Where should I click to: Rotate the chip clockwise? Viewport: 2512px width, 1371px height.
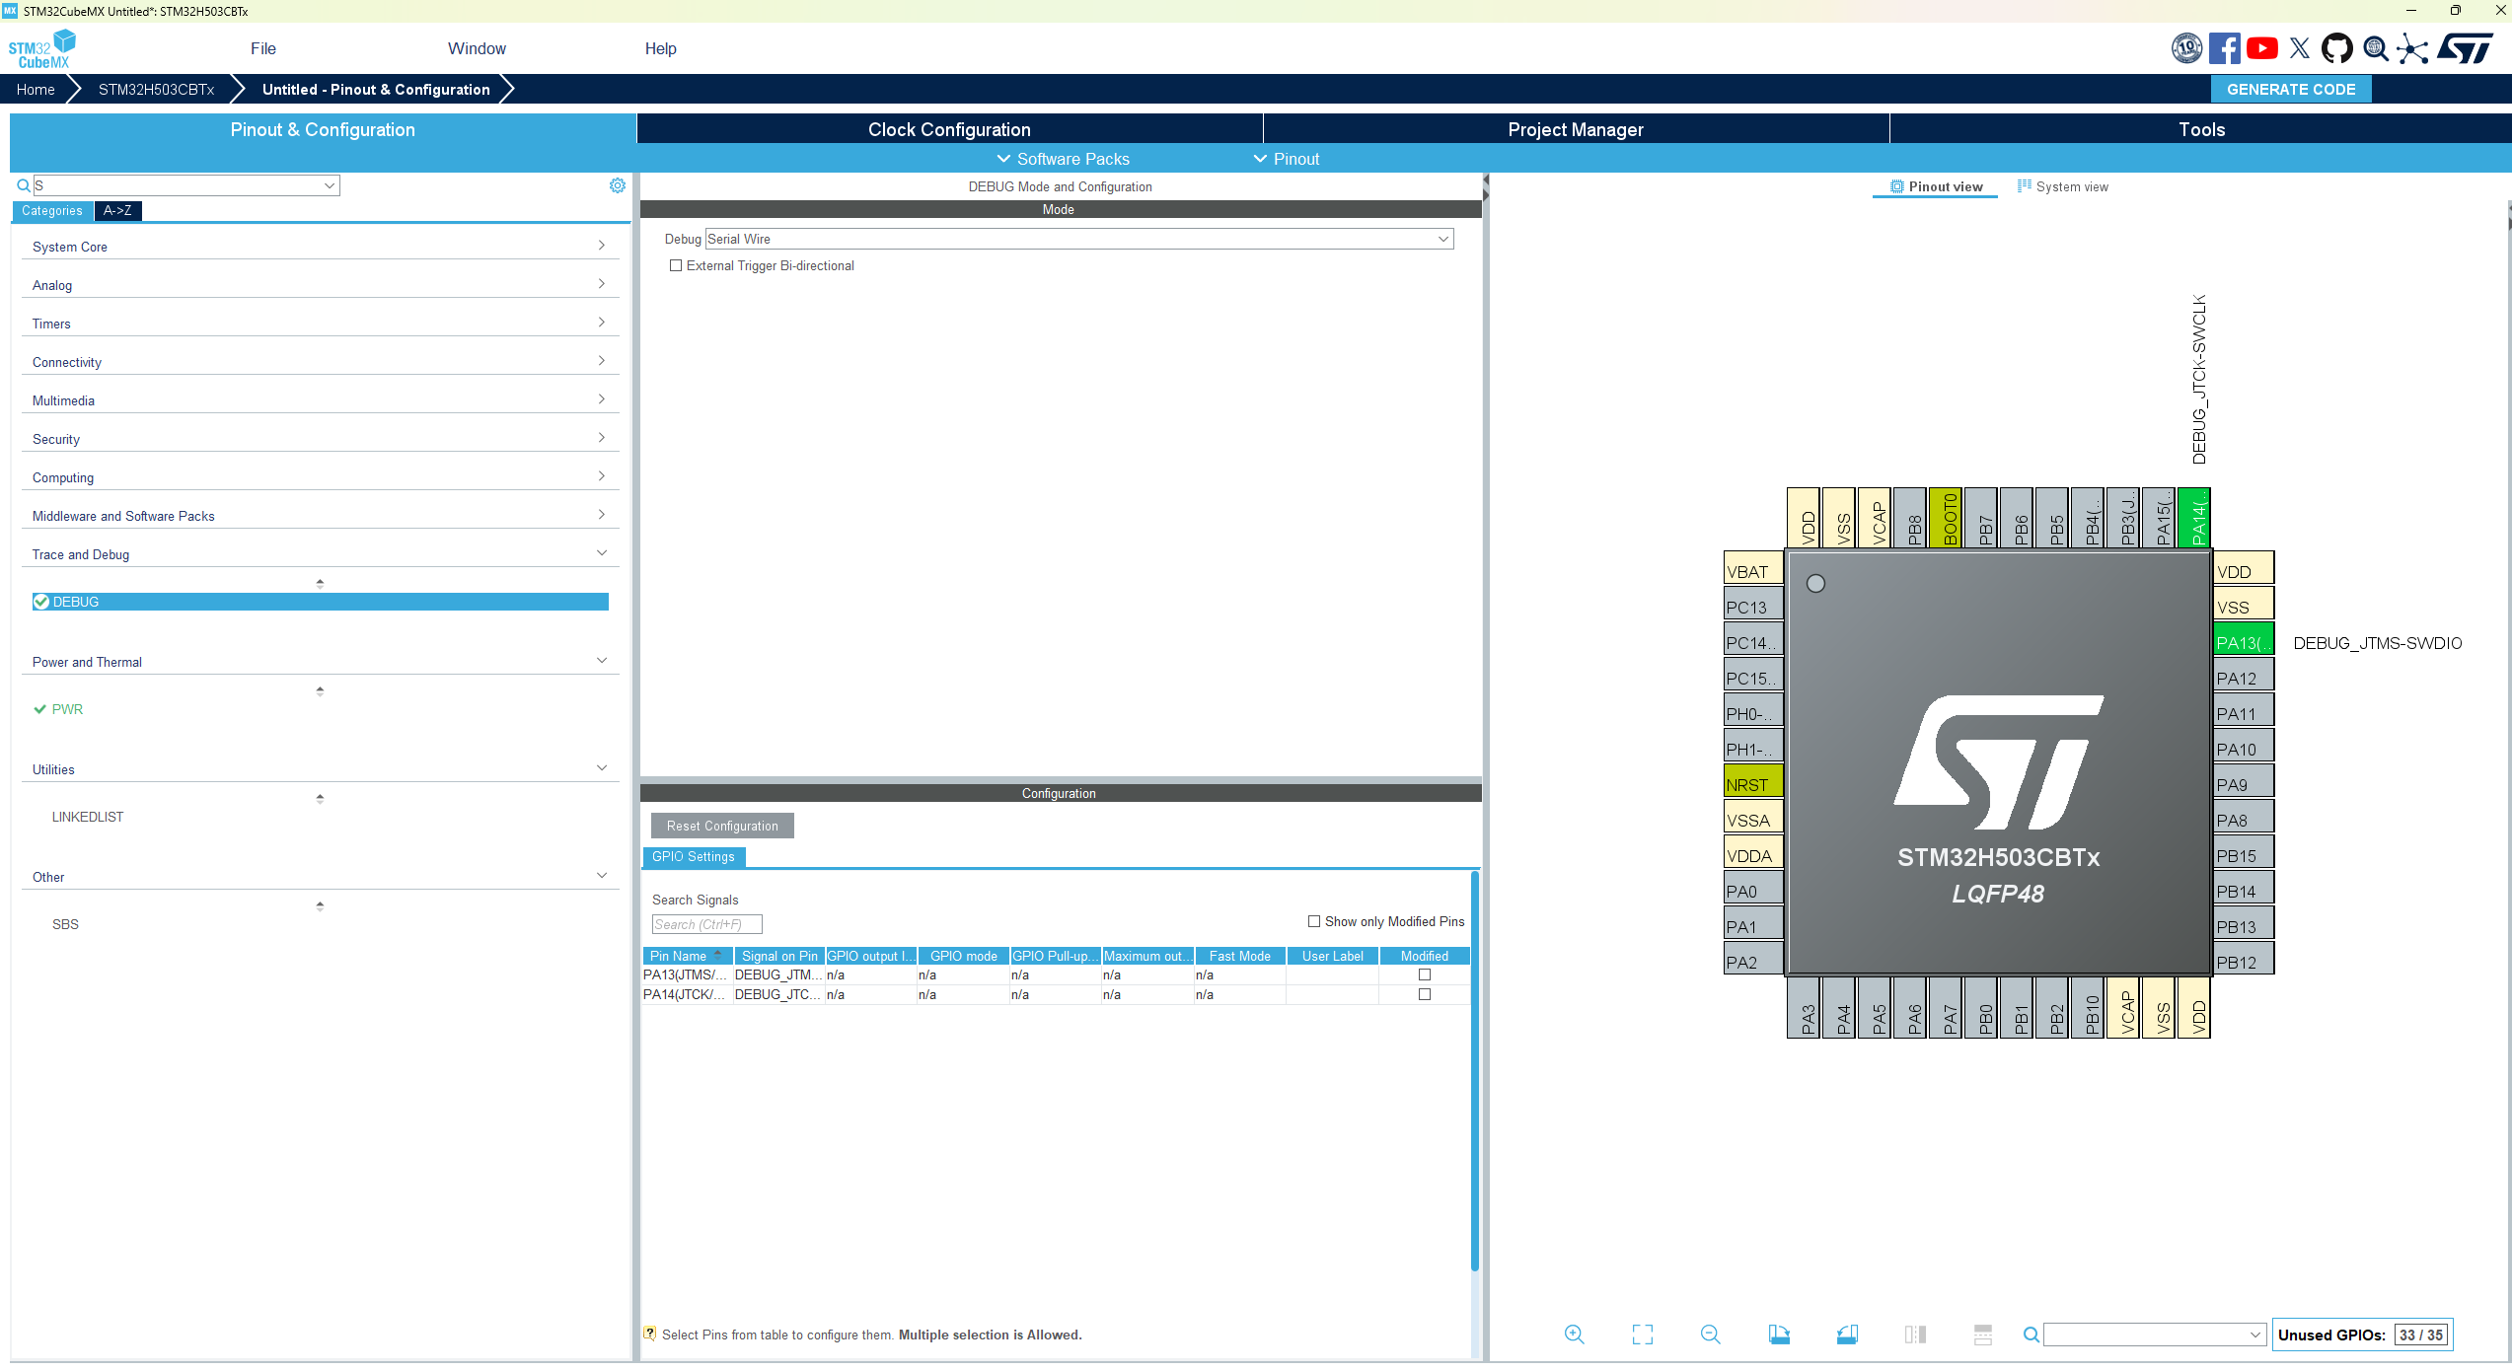click(1780, 1334)
